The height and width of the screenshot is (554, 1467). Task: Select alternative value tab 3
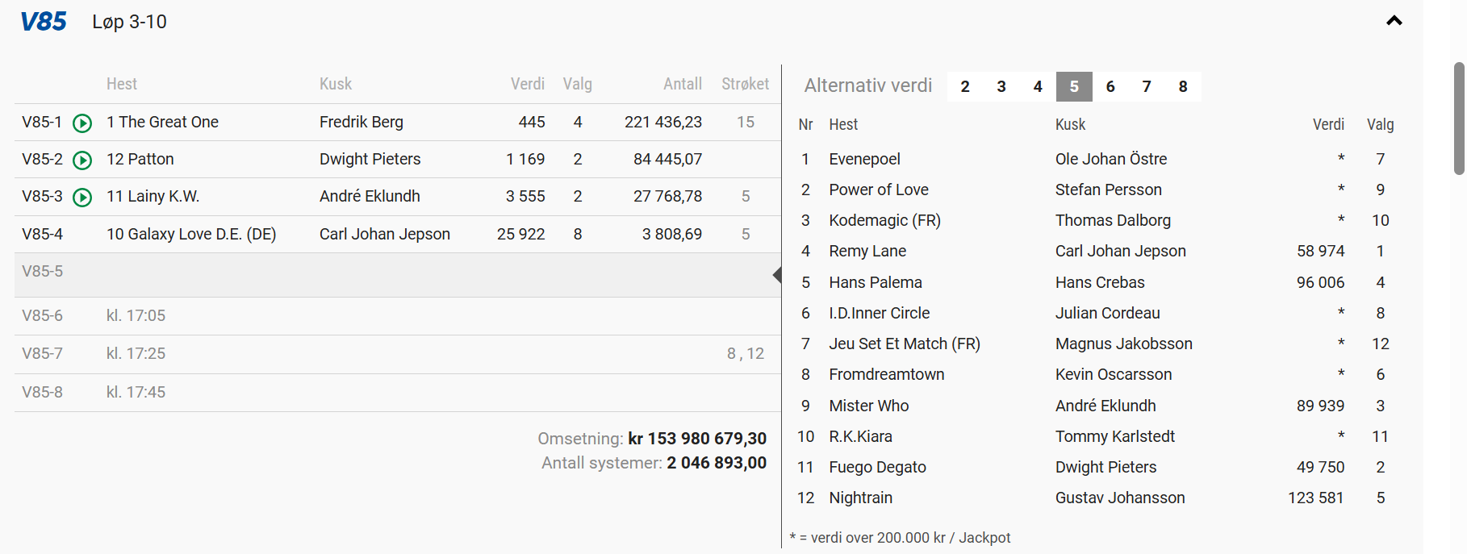coord(1001,86)
